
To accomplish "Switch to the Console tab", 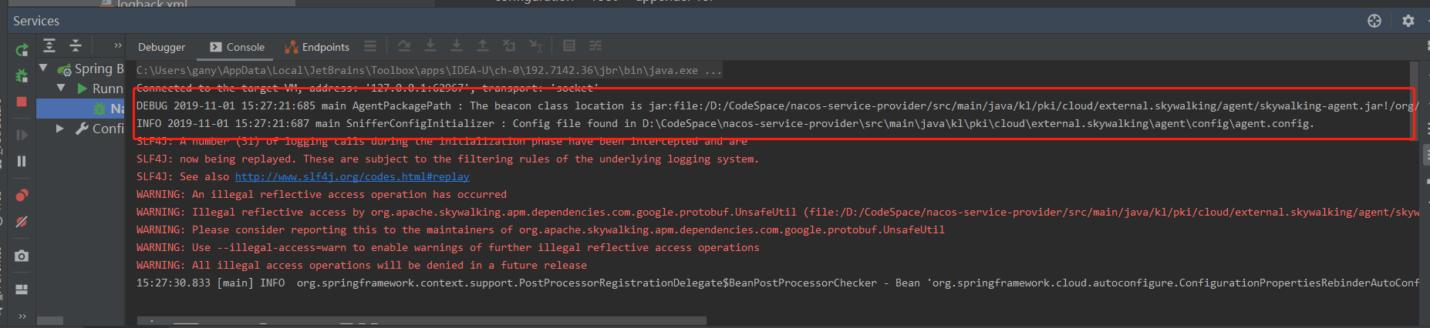I will [237, 47].
